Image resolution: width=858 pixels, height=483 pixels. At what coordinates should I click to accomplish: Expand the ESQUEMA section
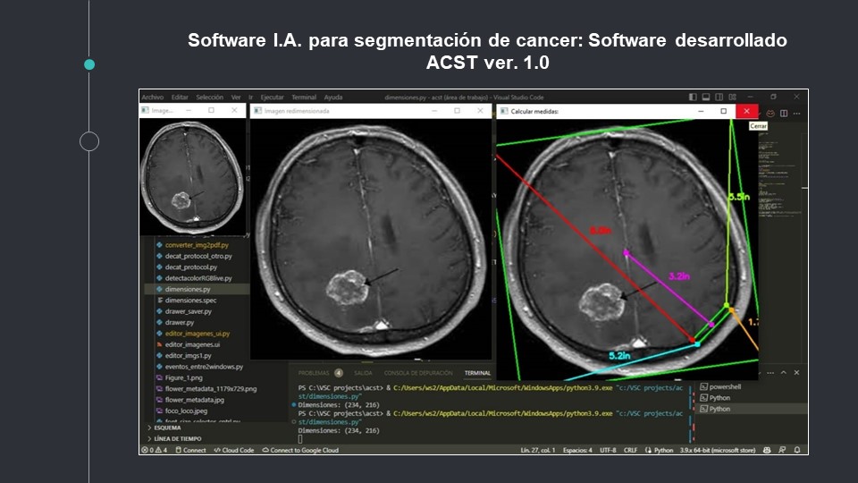coord(167,428)
